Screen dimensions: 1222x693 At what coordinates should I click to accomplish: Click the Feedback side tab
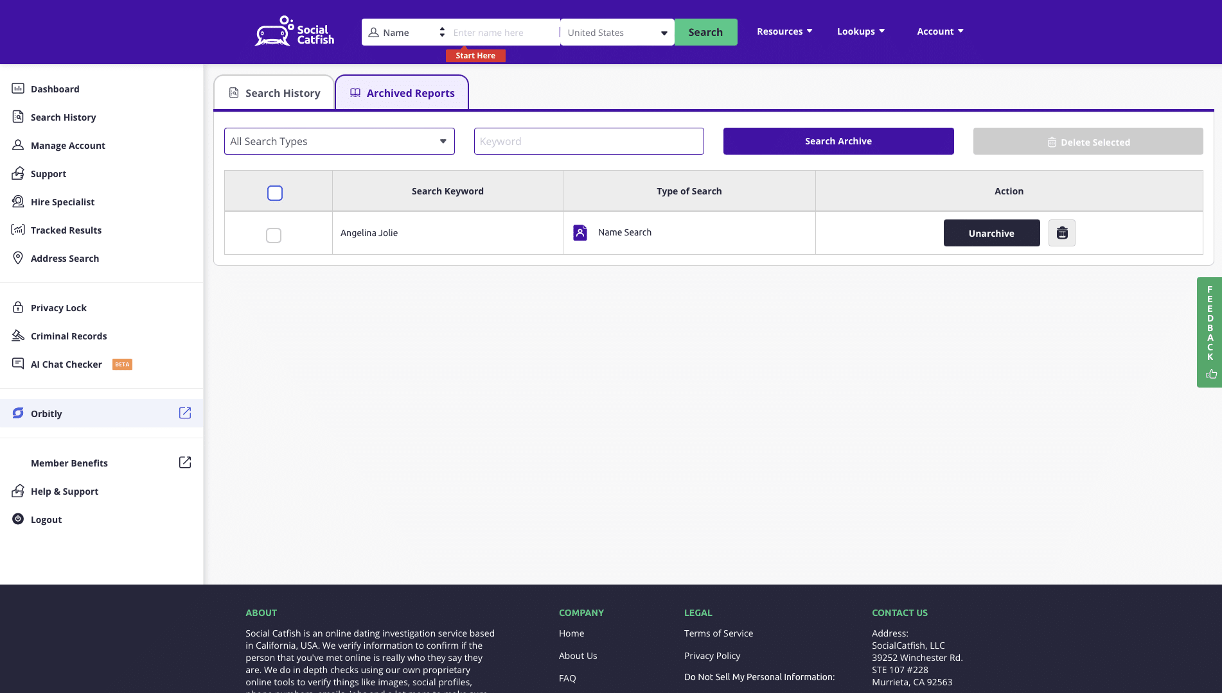click(x=1209, y=332)
